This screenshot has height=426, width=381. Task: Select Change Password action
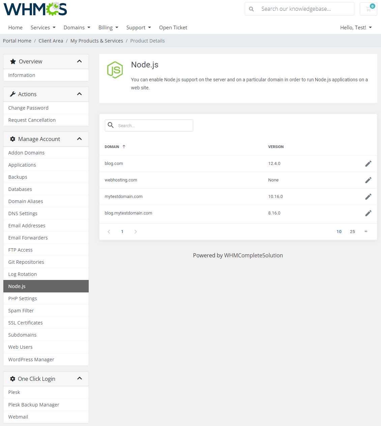(46, 108)
